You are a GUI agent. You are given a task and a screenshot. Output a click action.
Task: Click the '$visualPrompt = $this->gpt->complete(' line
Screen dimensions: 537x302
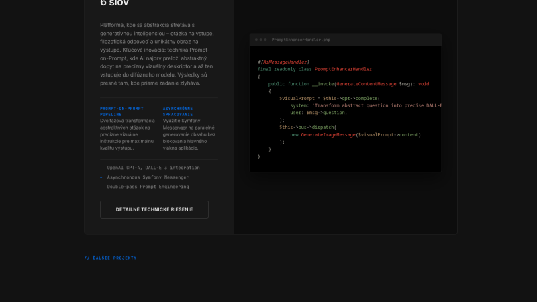coord(330,98)
